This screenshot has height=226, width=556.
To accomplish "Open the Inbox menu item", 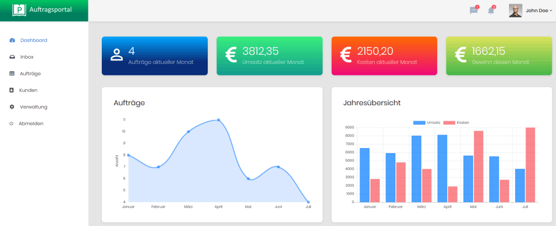I will coord(27,57).
